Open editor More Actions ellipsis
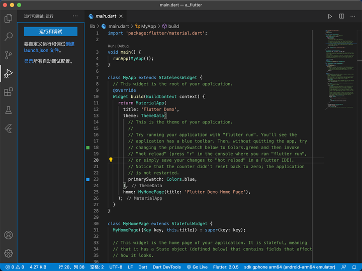Image resolution: width=362 pixels, height=271 pixels. [353, 16]
